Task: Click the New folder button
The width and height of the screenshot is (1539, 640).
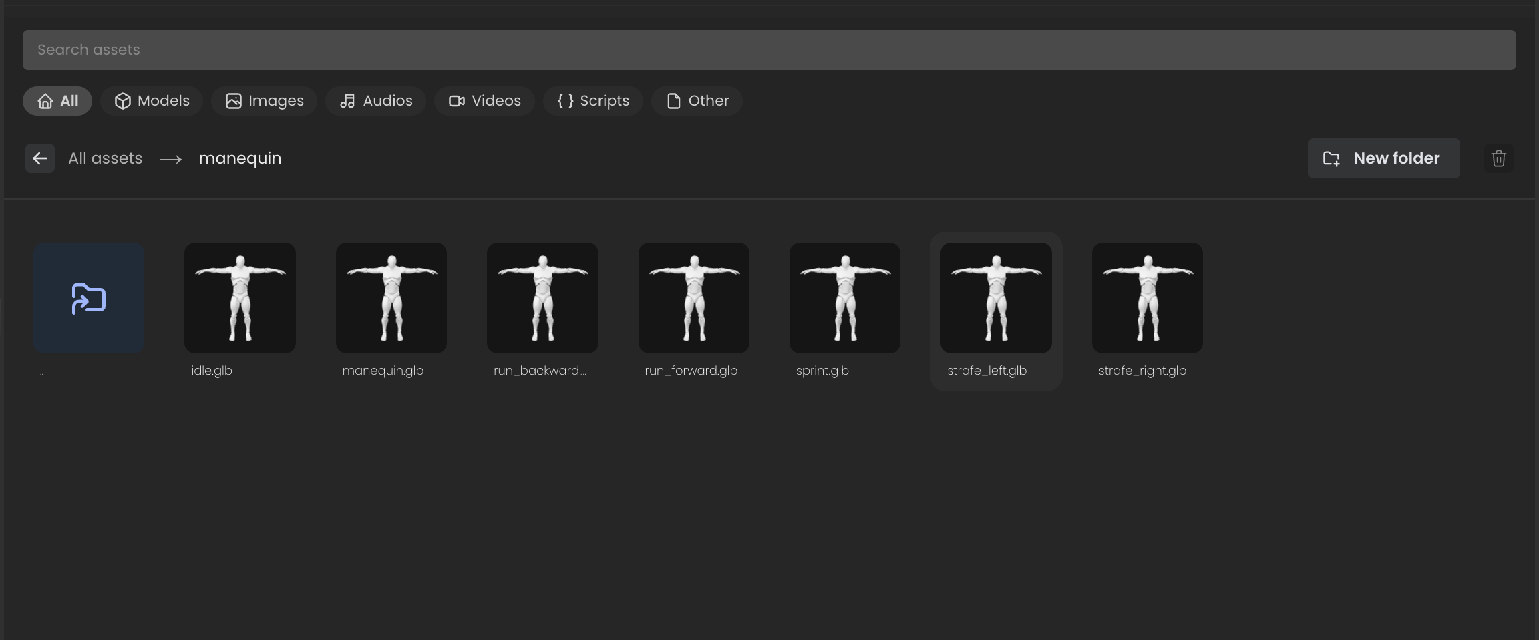Action: coord(1383,158)
